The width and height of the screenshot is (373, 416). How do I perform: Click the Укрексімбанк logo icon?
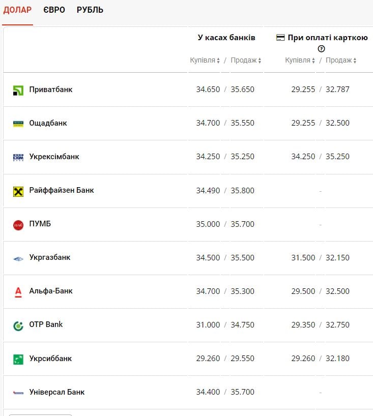pos(18,158)
